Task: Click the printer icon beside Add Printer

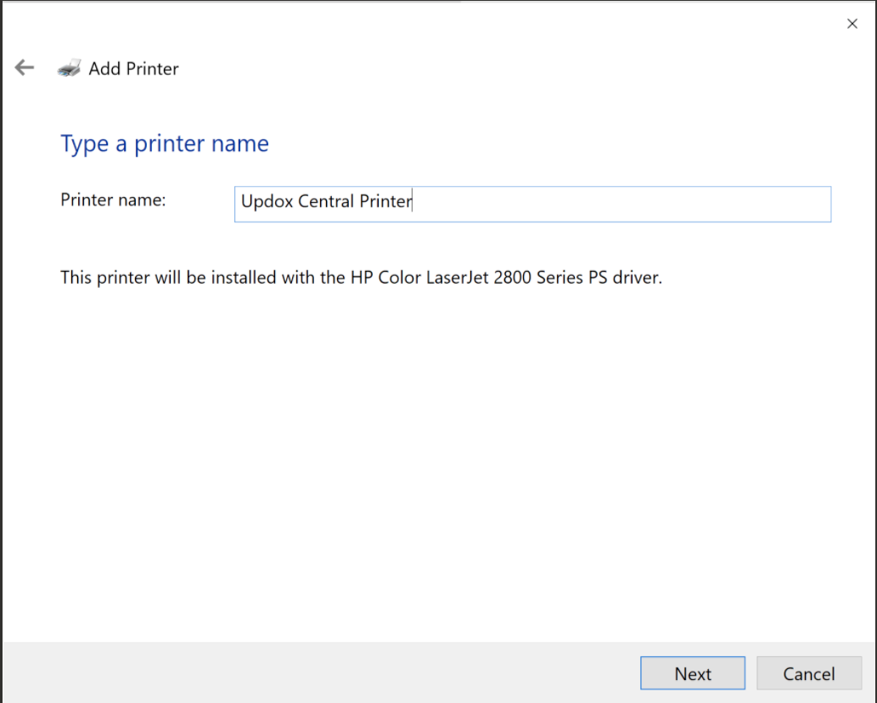Action: (70, 68)
